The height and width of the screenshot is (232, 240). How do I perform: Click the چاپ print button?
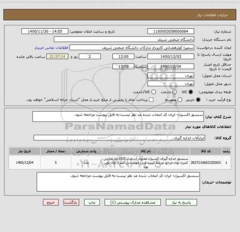[x=92, y=202]
